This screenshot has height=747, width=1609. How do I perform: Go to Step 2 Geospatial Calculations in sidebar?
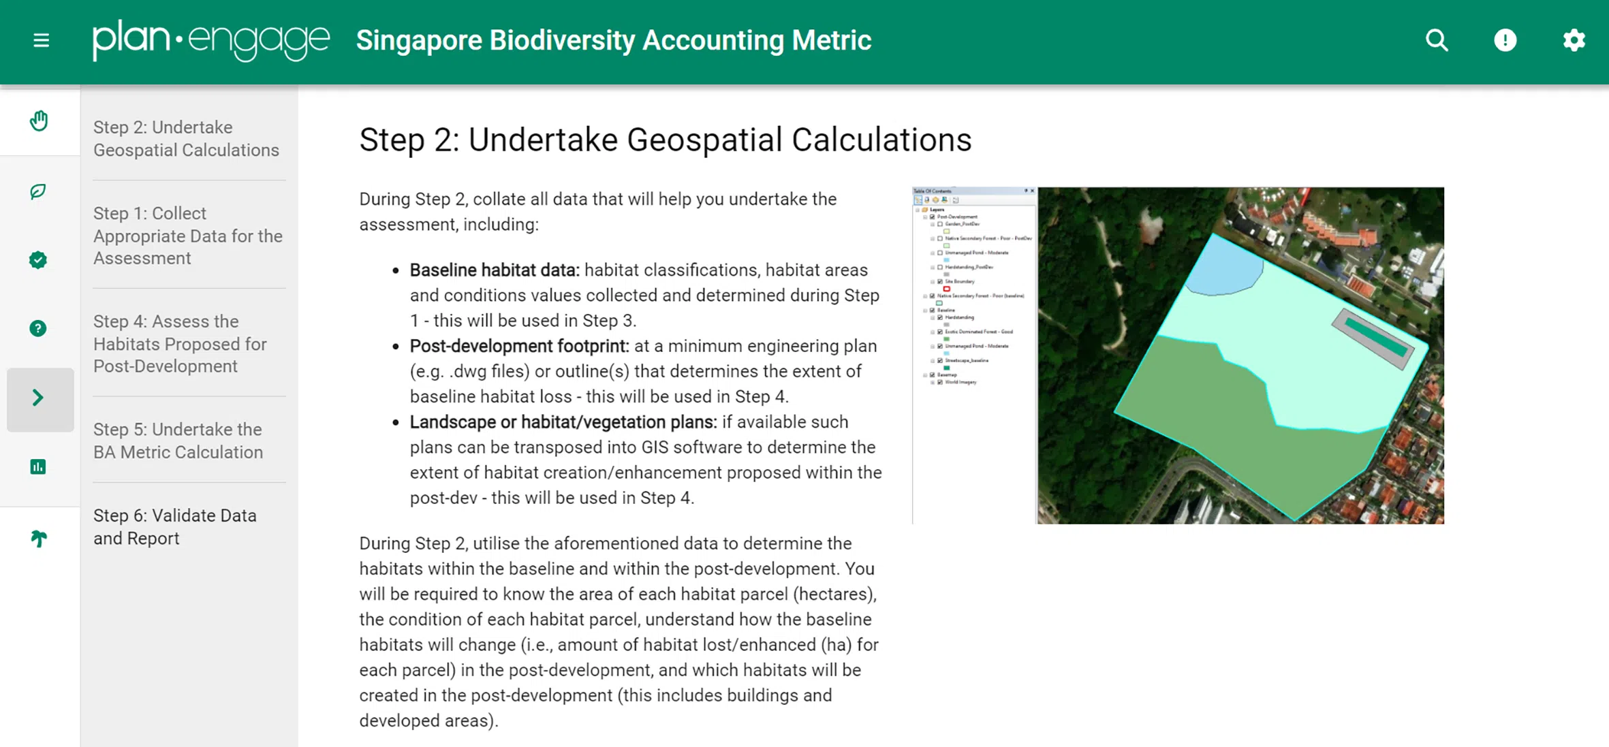pyautogui.click(x=186, y=138)
